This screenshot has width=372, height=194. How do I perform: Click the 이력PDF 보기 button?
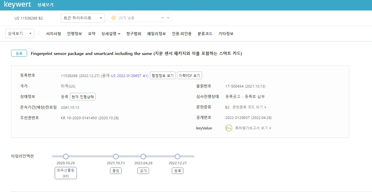(189, 76)
